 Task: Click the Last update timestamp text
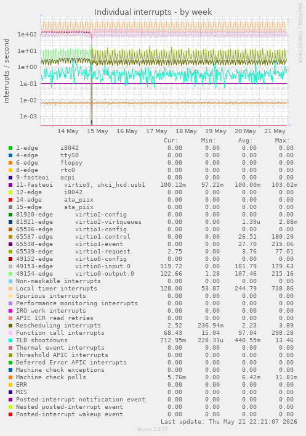point(229,422)
